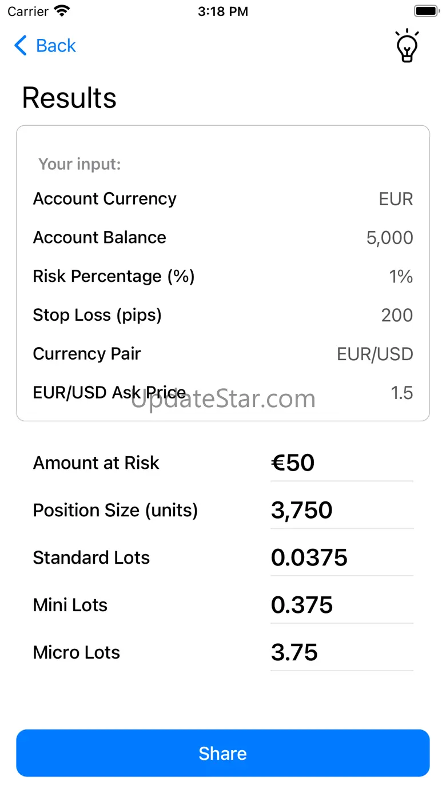
Task: Tap the Account Balance 5,000 value
Action: [x=389, y=238]
